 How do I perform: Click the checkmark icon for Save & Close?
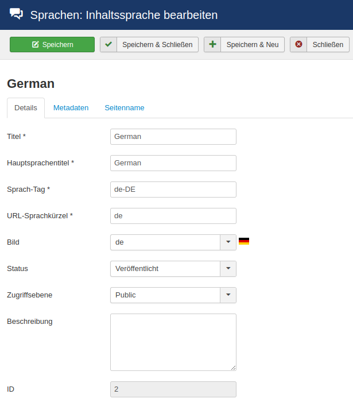click(x=108, y=45)
